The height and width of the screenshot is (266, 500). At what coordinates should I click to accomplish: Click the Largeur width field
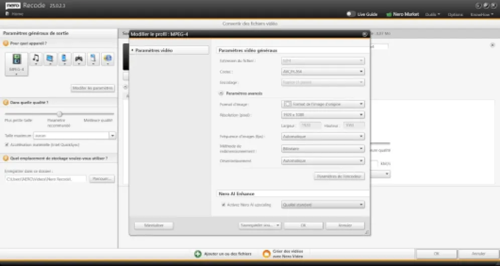[x=310, y=125]
